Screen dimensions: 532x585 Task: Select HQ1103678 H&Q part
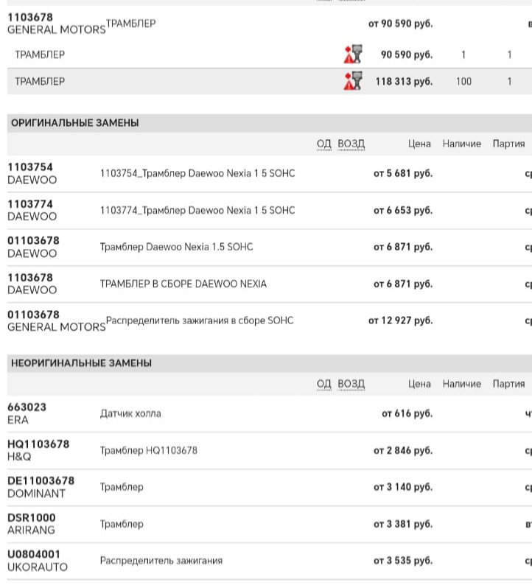click(38, 444)
